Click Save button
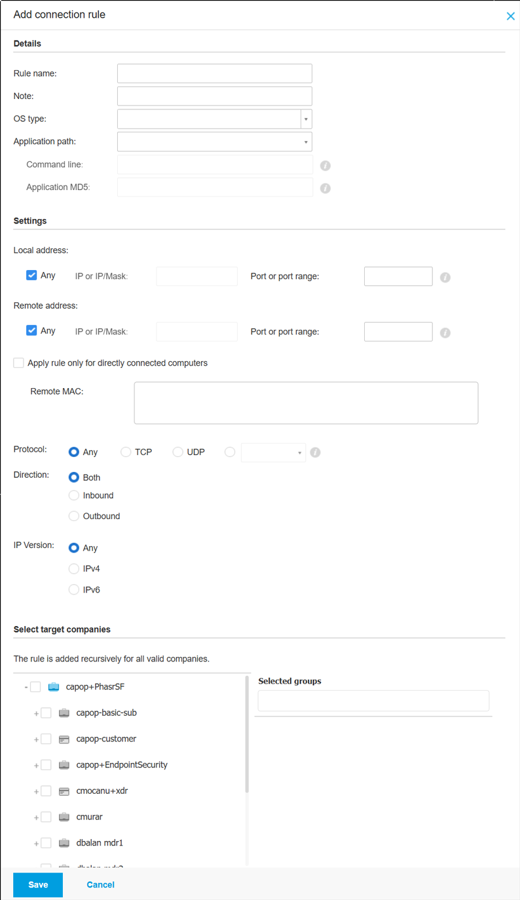520x900 pixels. point(38,885)
